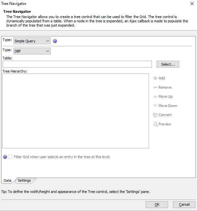Image resolution: width=197 pixels, height=211 pixels.
Task: Focus the Table input field
Action: [x=77, y=64]
